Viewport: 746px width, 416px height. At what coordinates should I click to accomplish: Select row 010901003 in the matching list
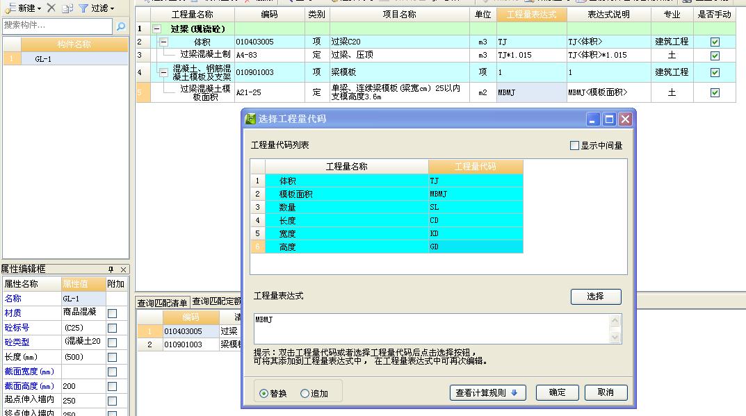[x=189, y=344]
